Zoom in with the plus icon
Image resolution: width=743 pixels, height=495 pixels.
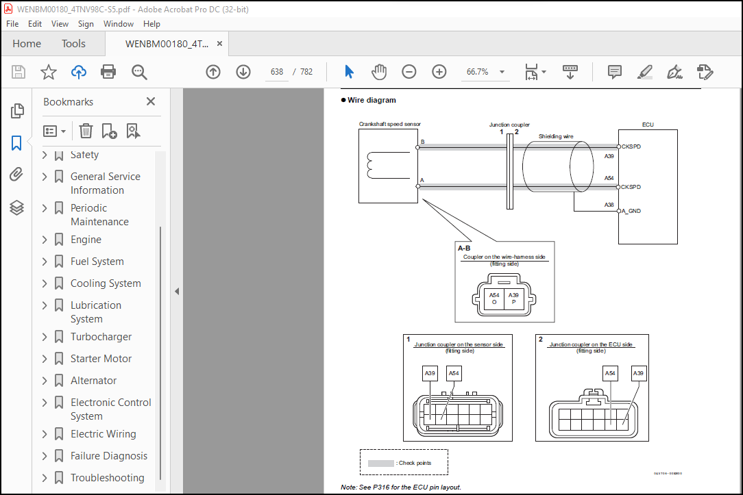click(439, 72)
